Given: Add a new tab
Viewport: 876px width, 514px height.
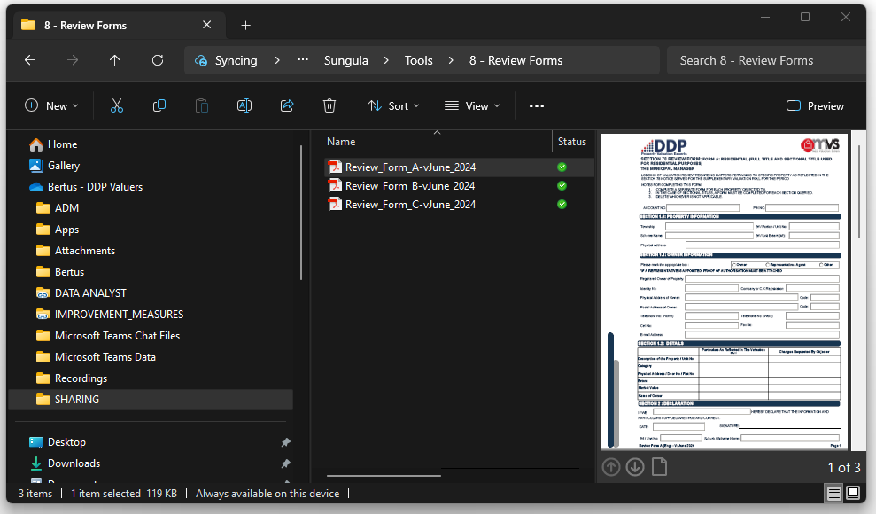Looking at the screenshot, I should [x=246, y=25].
